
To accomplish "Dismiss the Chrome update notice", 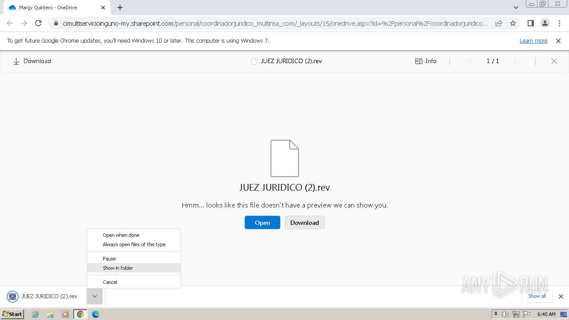I will click(x=558, y=41).
